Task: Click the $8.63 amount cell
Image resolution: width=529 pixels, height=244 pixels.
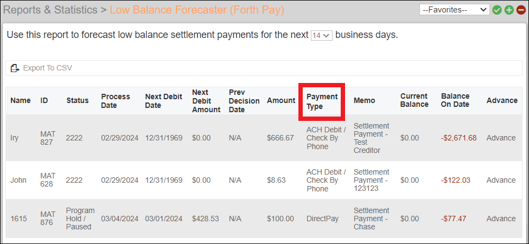Action: pos(276,181)
